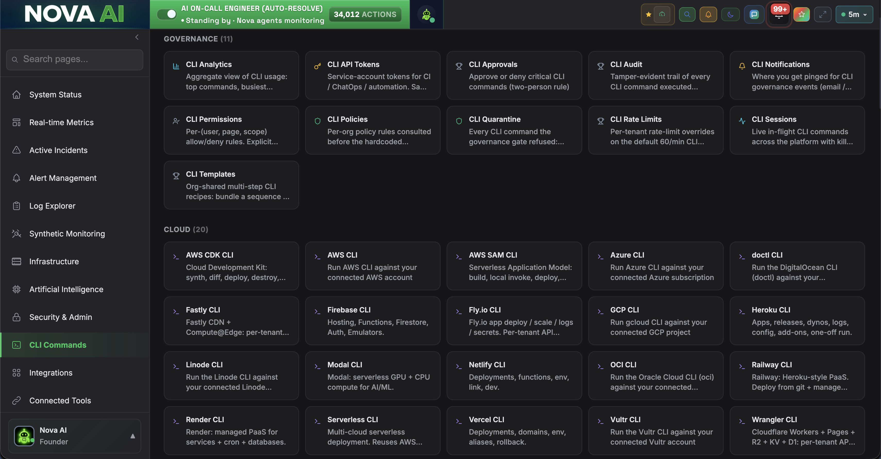Open the CLI Templates card
This screenshot has width=881, height=459.
coord(231,185)
